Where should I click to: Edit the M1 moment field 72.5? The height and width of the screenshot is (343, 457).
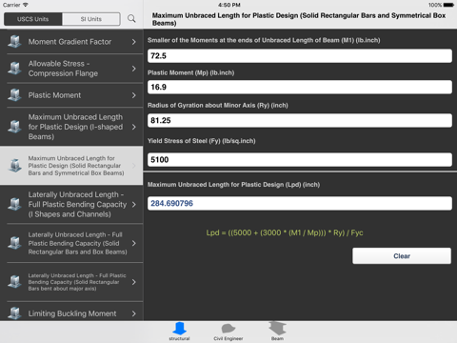[x=300, y=56]
